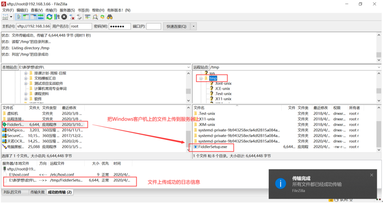Click the KMSpico archive icon
The image size is (383, 204).
[x=5, y=130]
